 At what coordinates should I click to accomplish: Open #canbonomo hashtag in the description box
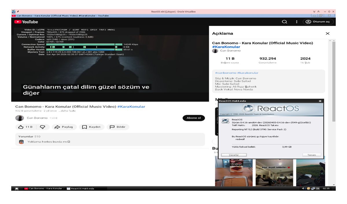226,73
